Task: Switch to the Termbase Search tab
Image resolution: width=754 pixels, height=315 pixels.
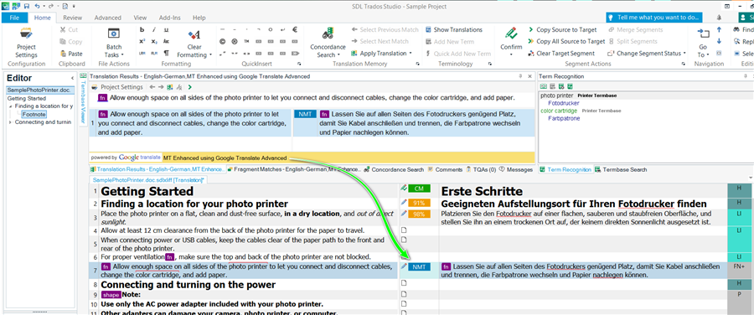Action: [x=621, y=169]
